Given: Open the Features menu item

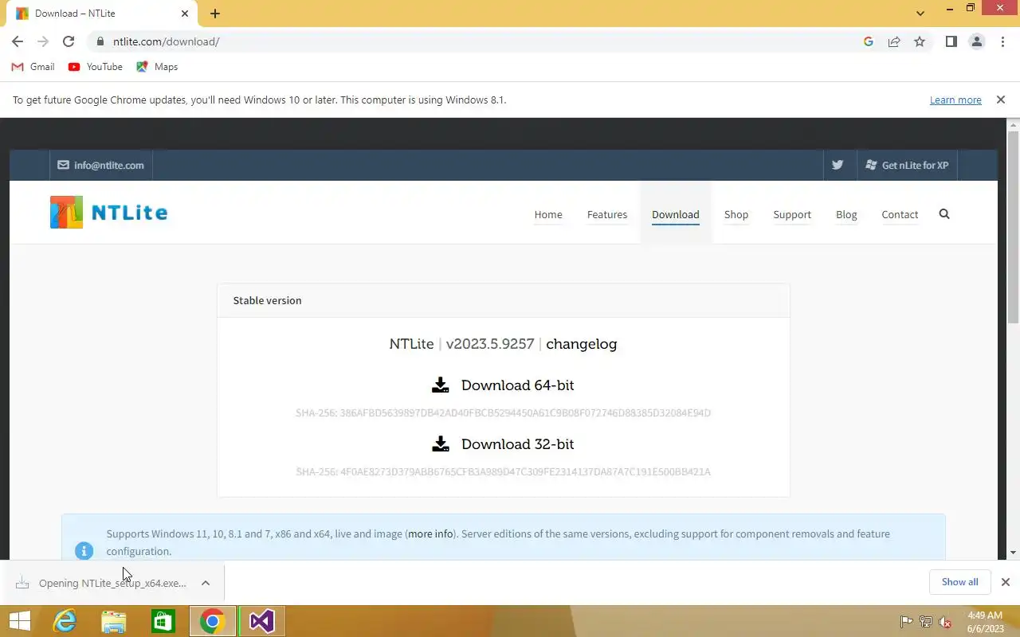Looking at the screenshot, I should click(607, 214).
